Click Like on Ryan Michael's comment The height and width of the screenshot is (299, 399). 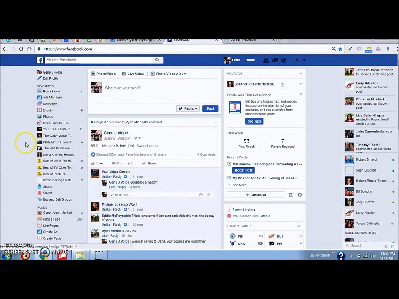pyautogui.click(x=105, y=236)
